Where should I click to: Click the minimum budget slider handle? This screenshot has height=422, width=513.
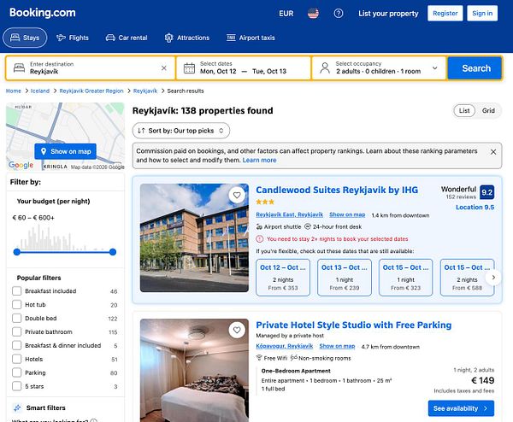click(x=17, y=252)
